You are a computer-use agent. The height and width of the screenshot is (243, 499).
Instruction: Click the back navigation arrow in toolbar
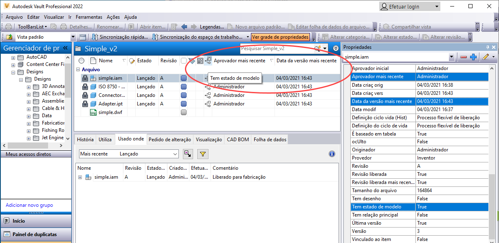tap(184, 27)
